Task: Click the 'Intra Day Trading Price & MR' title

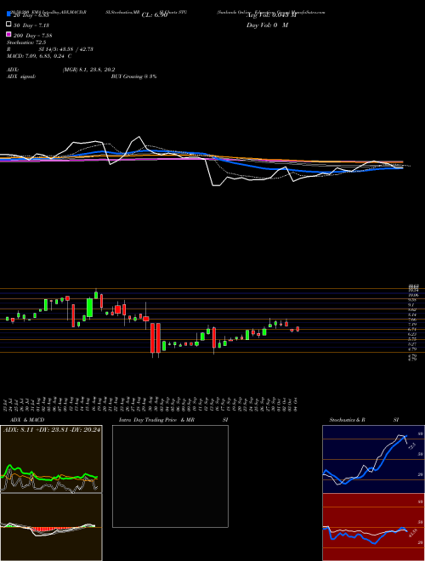Action: (x=156, y=420)
